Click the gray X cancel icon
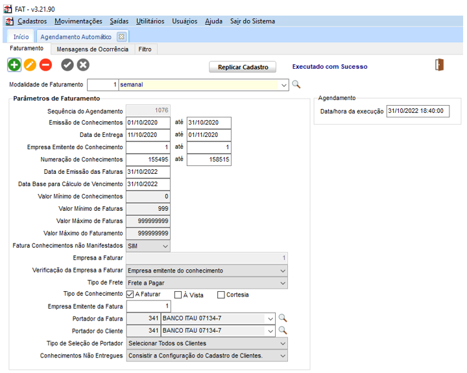This screenshot has width=467, height=373. pyautogui.click(x=83, y=64)
